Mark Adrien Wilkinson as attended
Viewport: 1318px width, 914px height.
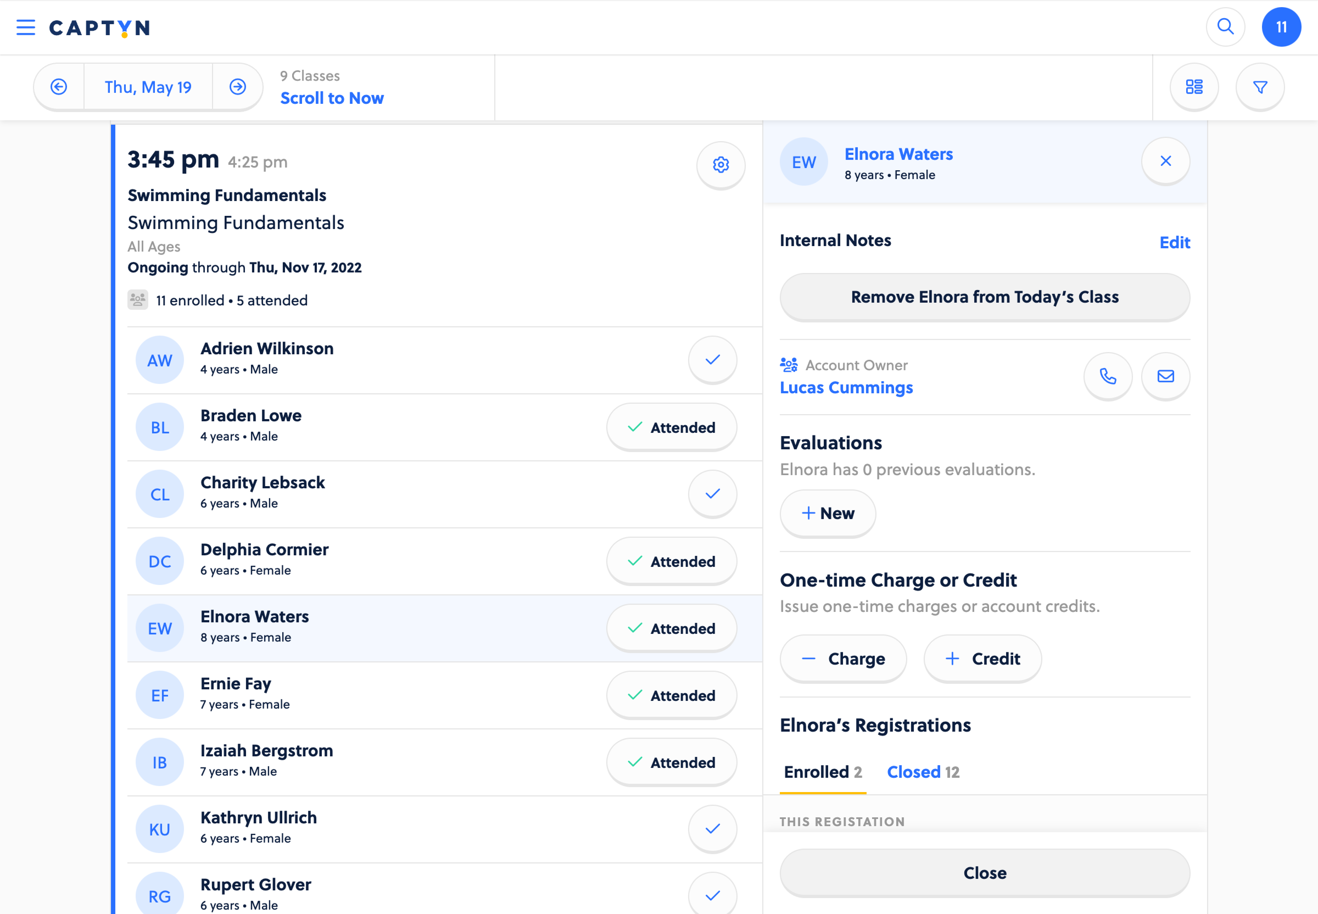[712, 360]
